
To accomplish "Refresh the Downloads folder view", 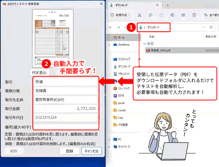I will click(211, 27).
